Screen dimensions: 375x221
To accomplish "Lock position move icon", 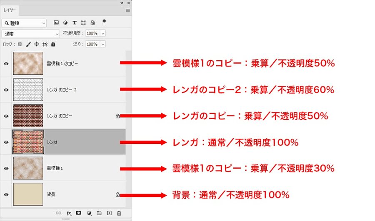I will coord(36,44).
